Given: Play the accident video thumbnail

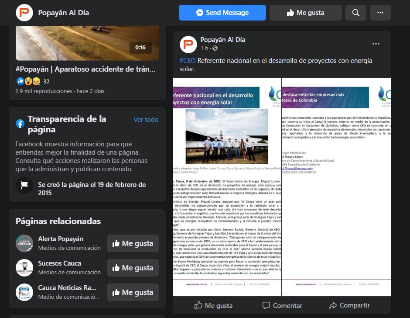Looking at the screenshot, I should tap(87, 43).
